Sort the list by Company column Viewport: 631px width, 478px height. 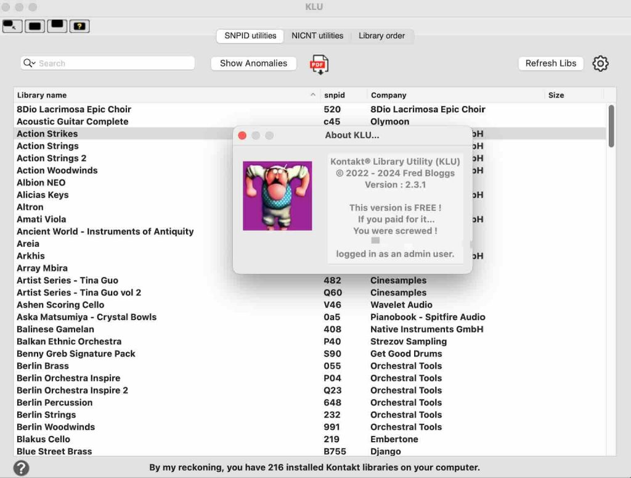[388, 95]
